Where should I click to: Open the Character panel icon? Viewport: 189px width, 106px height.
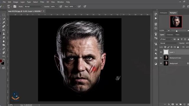156,50
